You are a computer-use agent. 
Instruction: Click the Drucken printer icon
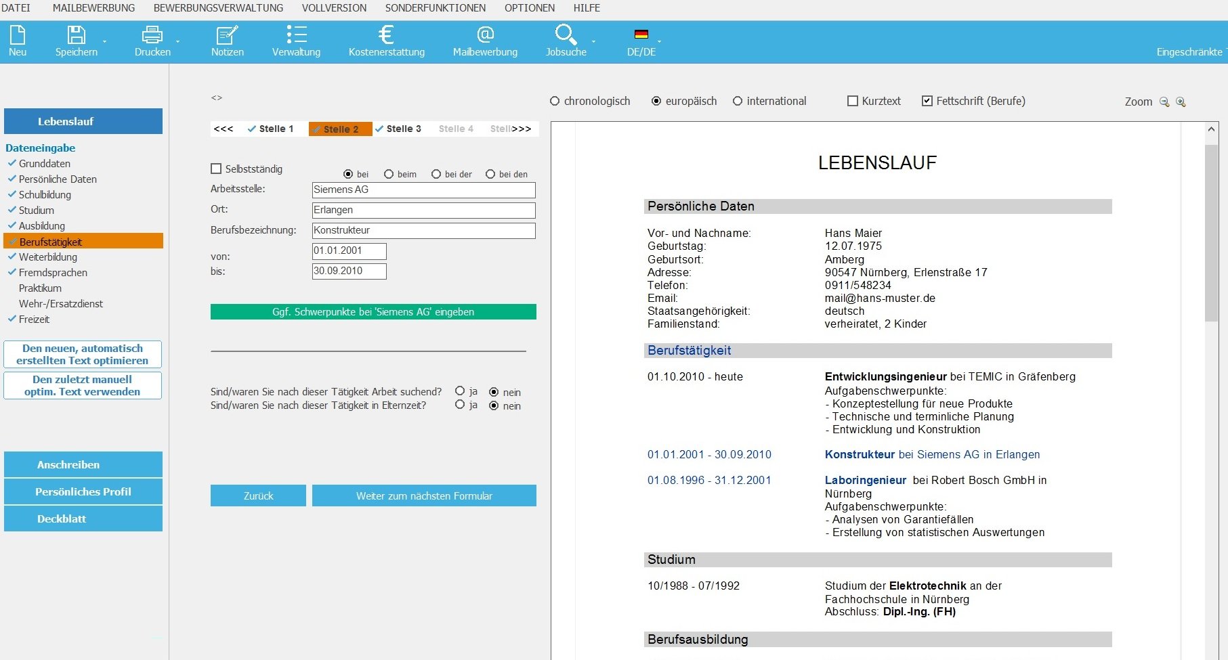(152, 35)
